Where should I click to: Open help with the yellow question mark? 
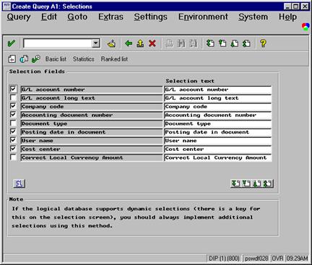click(263, 43)
